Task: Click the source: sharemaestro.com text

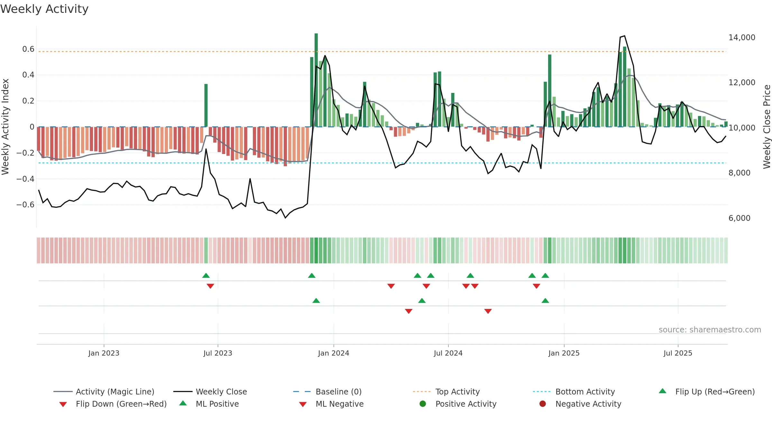Action: pos(710,330)
